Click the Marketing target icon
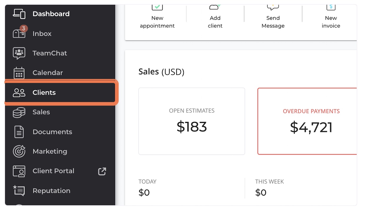Screen dimensions: 367x210 coord(19,151)
